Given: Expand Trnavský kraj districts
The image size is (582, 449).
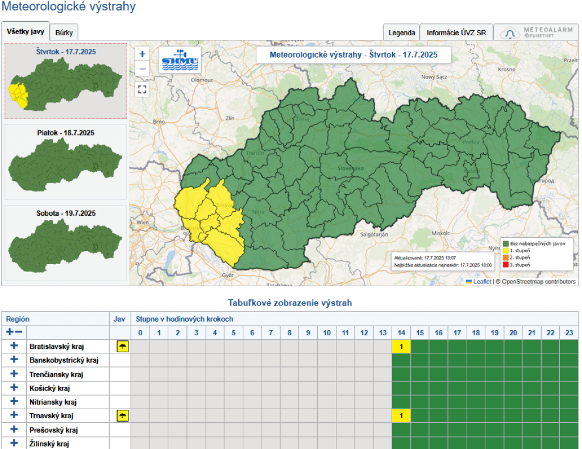Looking at the screenshot, I should click(x=14, y=415).
